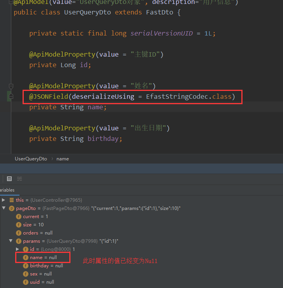The image size is (283, 288).
Task: Click the field icon next to uuid
Action: click(x=26, y=282)
